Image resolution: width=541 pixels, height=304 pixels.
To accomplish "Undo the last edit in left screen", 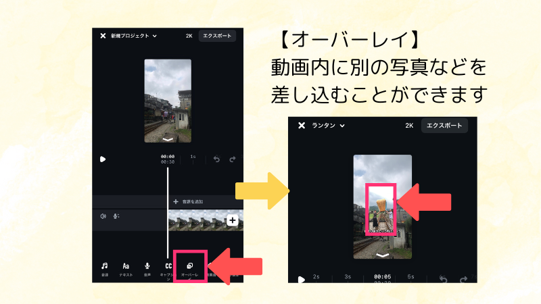I will coord(216,159).
